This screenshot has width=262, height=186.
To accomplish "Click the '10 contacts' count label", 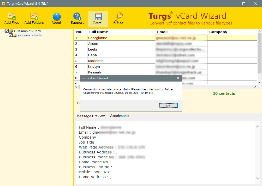I will pyautogui.click(x=224, y=94).
